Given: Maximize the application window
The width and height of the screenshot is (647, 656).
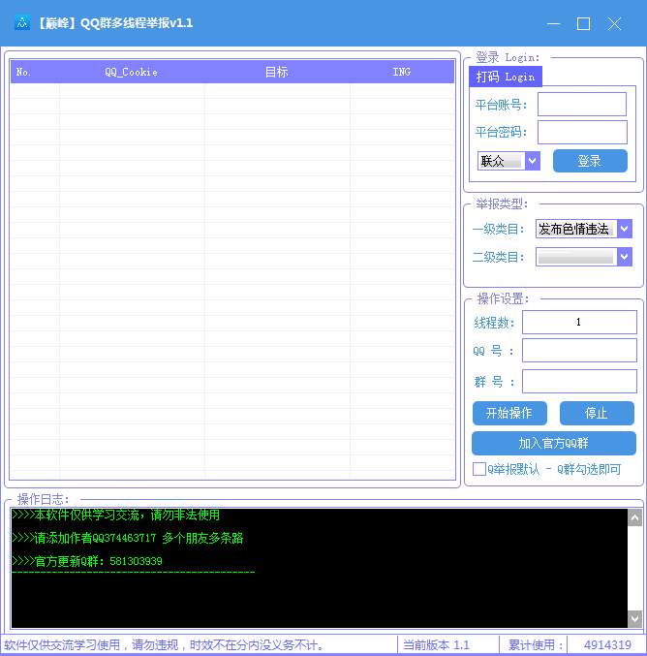Looking at the screenshot, I should pos(583,23).
